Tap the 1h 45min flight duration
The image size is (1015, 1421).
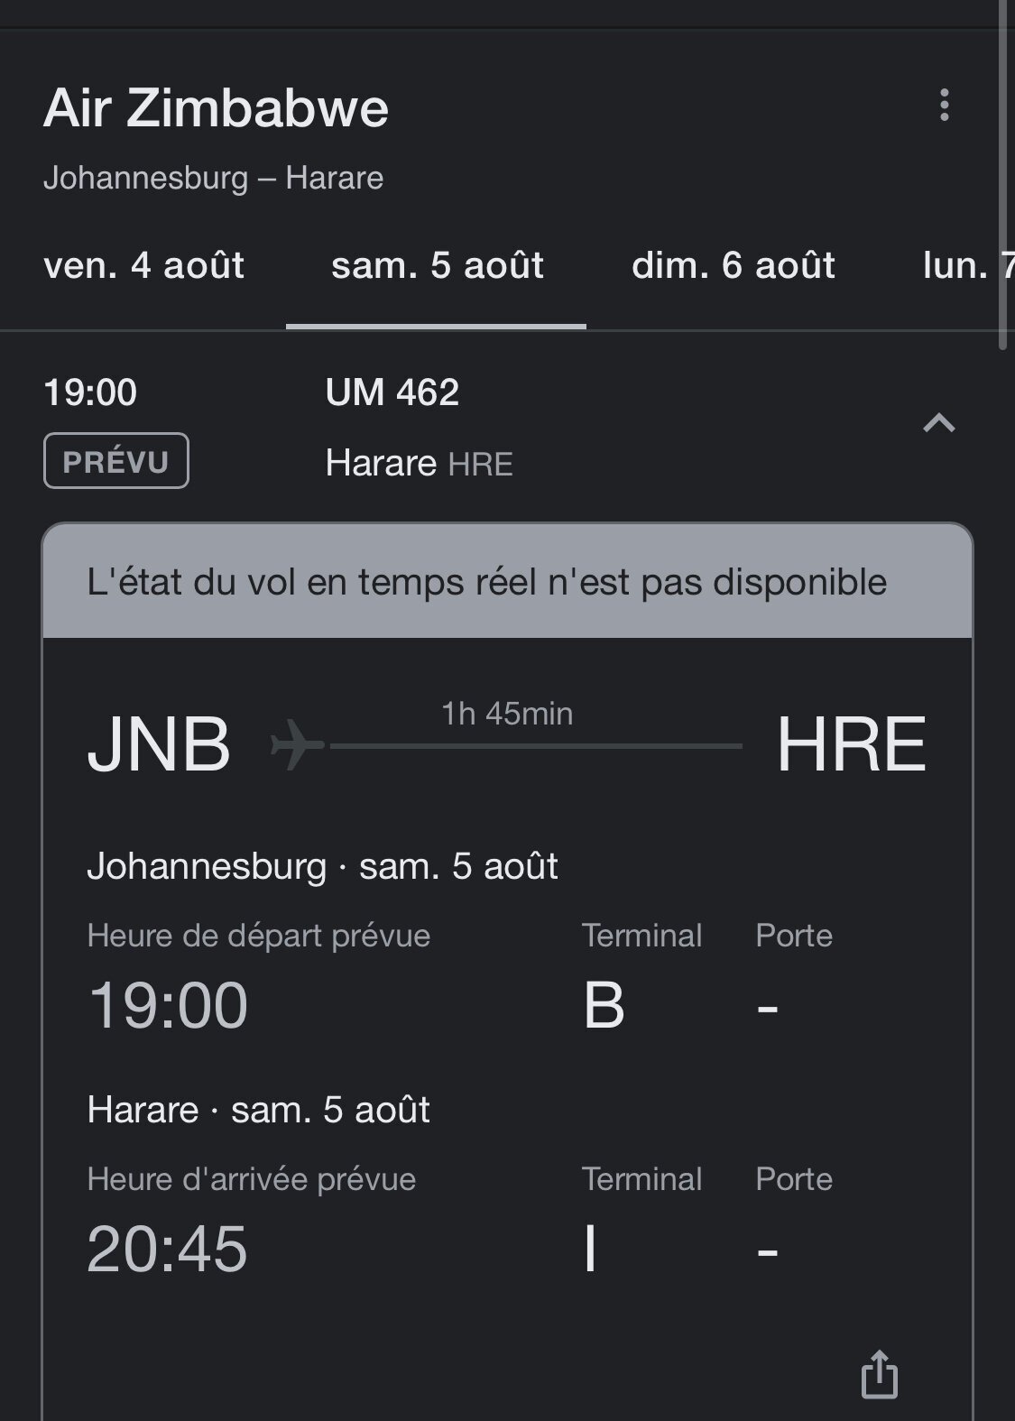507,715
